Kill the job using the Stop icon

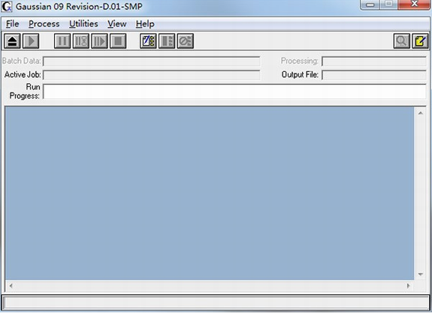coord(118,41)
